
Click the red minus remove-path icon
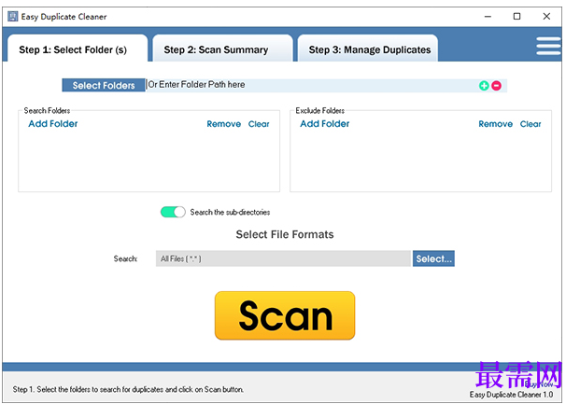click(496, 86)
